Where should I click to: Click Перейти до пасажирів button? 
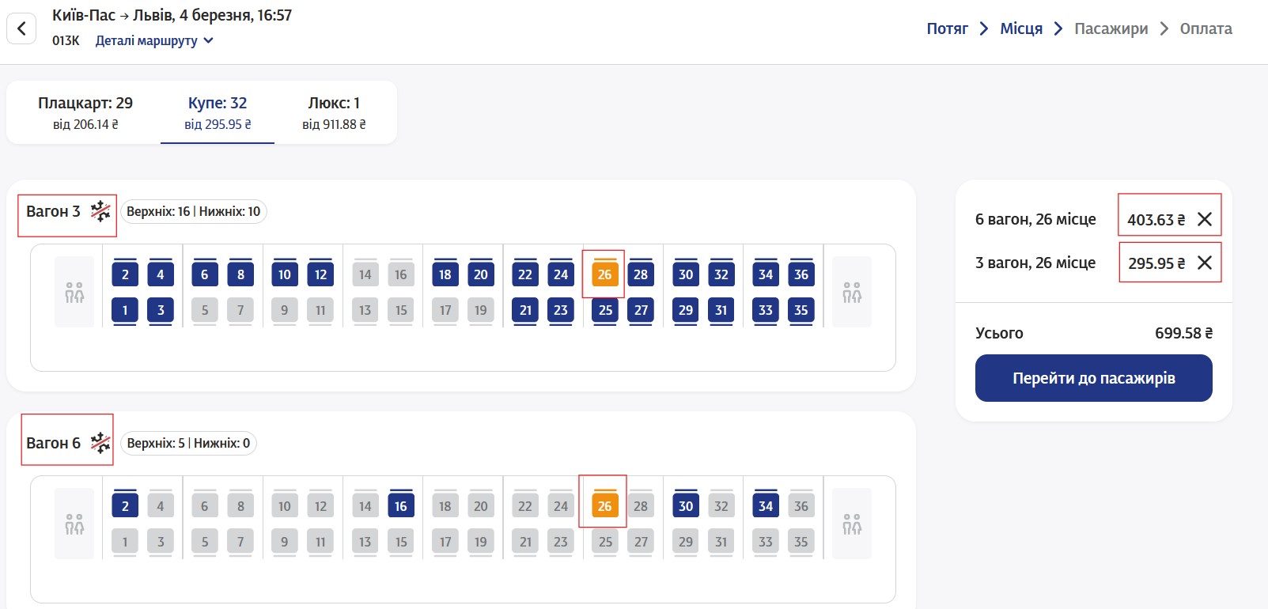[x=1093, y=378]
